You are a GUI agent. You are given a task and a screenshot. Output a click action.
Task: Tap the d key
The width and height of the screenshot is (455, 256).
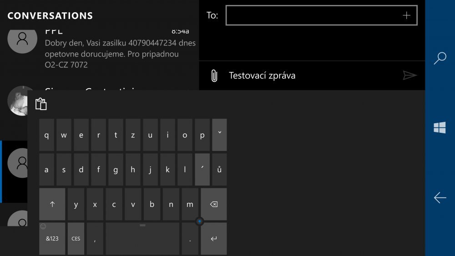point(81,170)
